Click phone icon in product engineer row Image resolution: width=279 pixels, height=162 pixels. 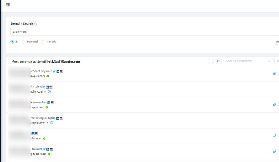coord(275,73)
